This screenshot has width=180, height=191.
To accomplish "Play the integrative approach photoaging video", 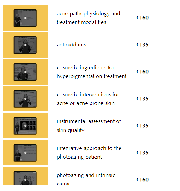I will pyautogui.click(x=25, y=153).
